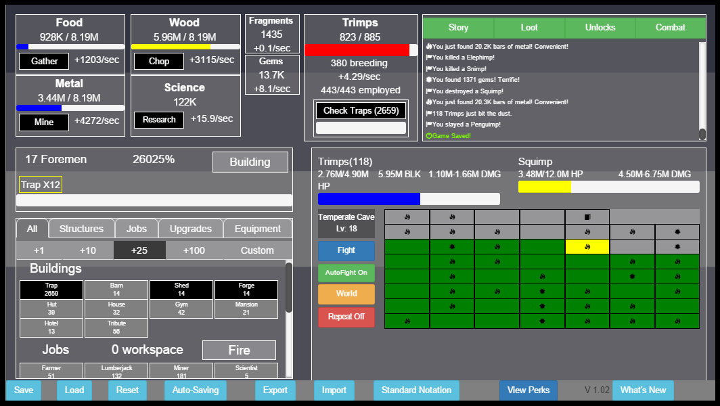Turn off the AutoFight toggle
Screen dimensions: 720x406
(346, 273)
